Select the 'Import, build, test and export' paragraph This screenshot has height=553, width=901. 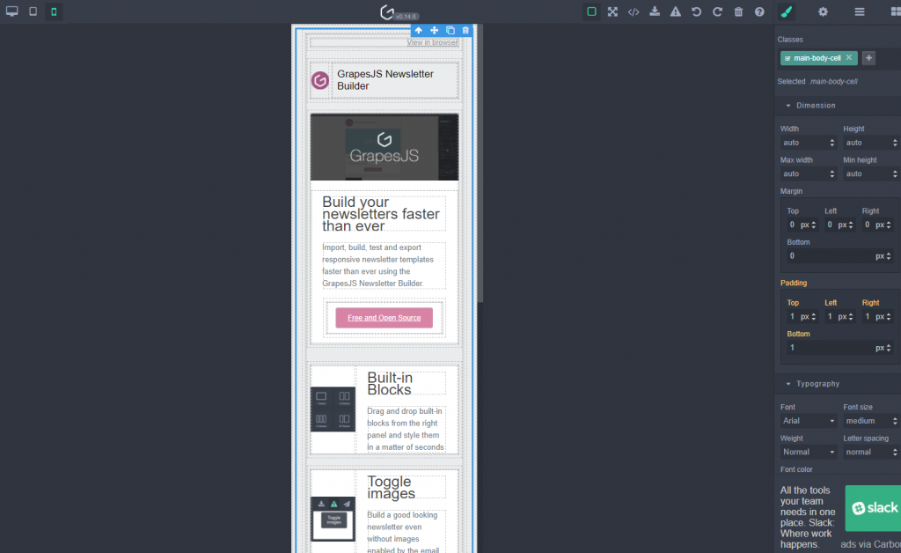coord(384,266)
